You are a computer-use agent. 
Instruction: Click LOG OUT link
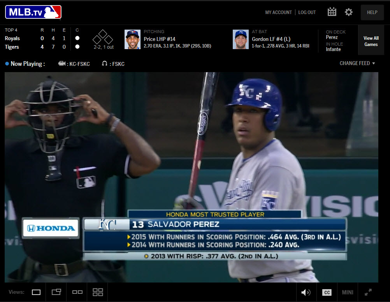(x=307, y=12)
